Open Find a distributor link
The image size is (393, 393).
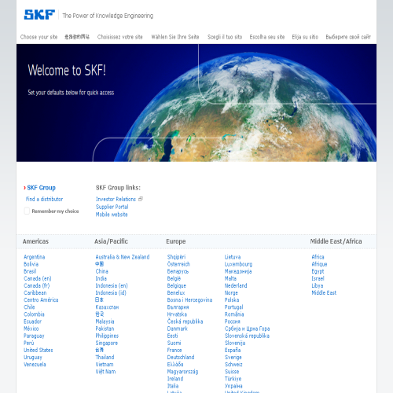click(x=44, y=199)
